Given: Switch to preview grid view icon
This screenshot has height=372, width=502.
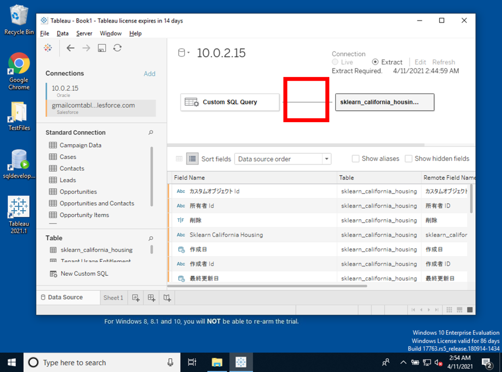Looking at the screenshot, I should (179, 159).
